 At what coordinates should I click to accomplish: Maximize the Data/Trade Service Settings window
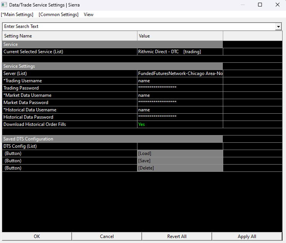[x=260, y=5]
